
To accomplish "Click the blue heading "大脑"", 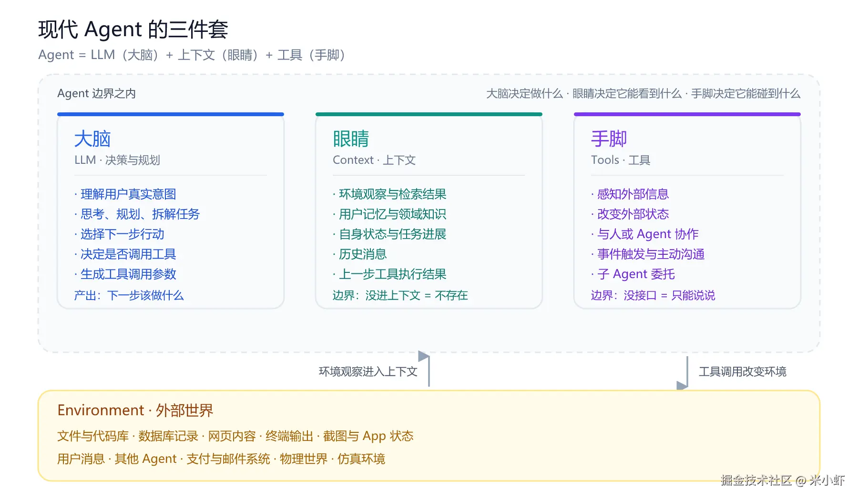I will click(x=92, y=139).
